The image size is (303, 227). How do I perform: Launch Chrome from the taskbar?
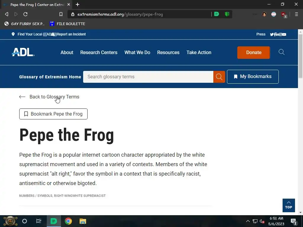click(x=68, y=221)
